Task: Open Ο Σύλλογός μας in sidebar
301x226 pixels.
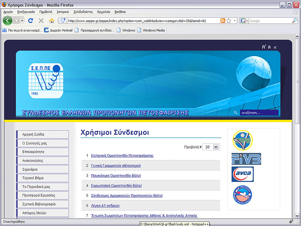Action: pyautogui.click(x=43, y=143)
